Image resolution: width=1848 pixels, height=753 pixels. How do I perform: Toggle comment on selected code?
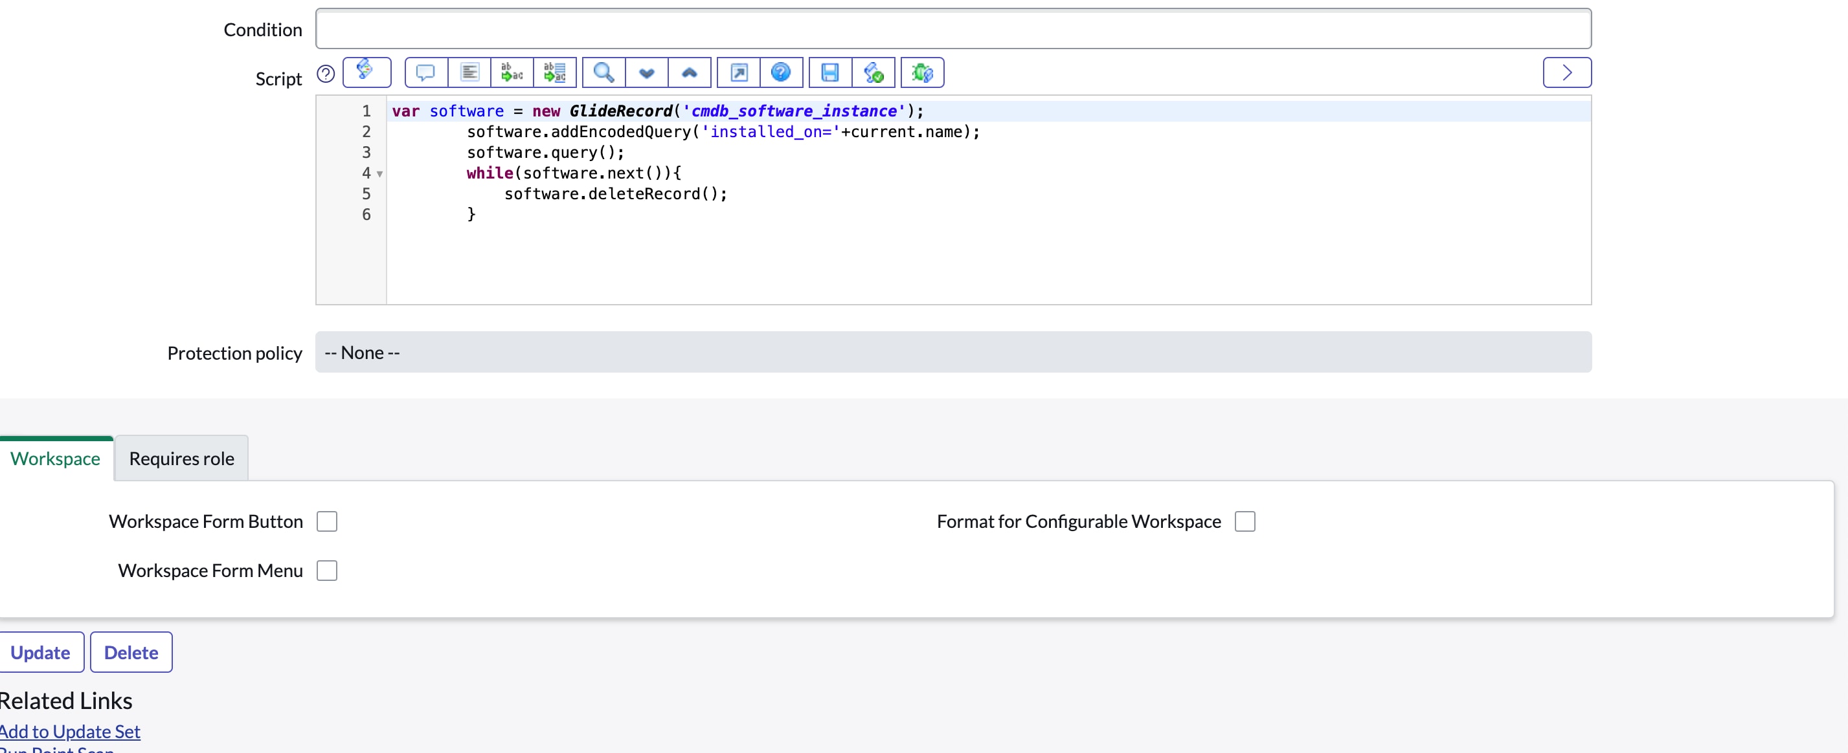(425, 72)
